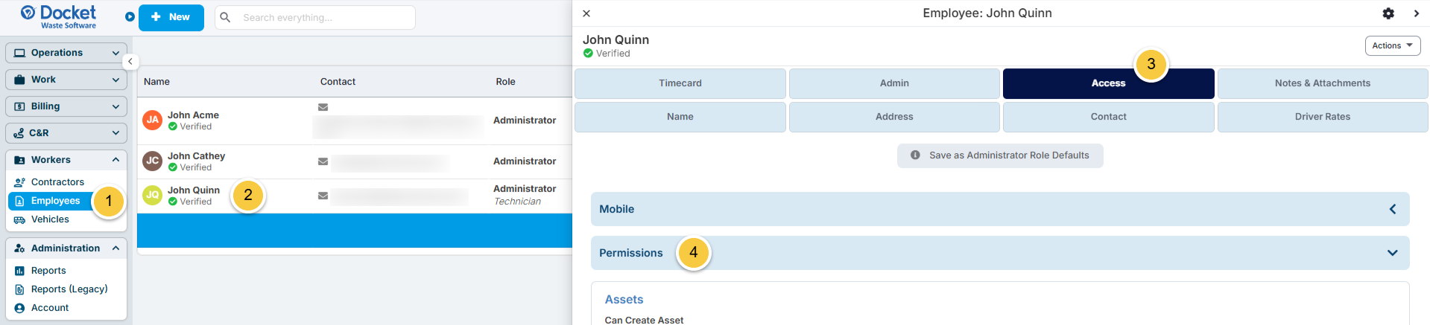Expand the Mobile section

(x=999, y=209)
